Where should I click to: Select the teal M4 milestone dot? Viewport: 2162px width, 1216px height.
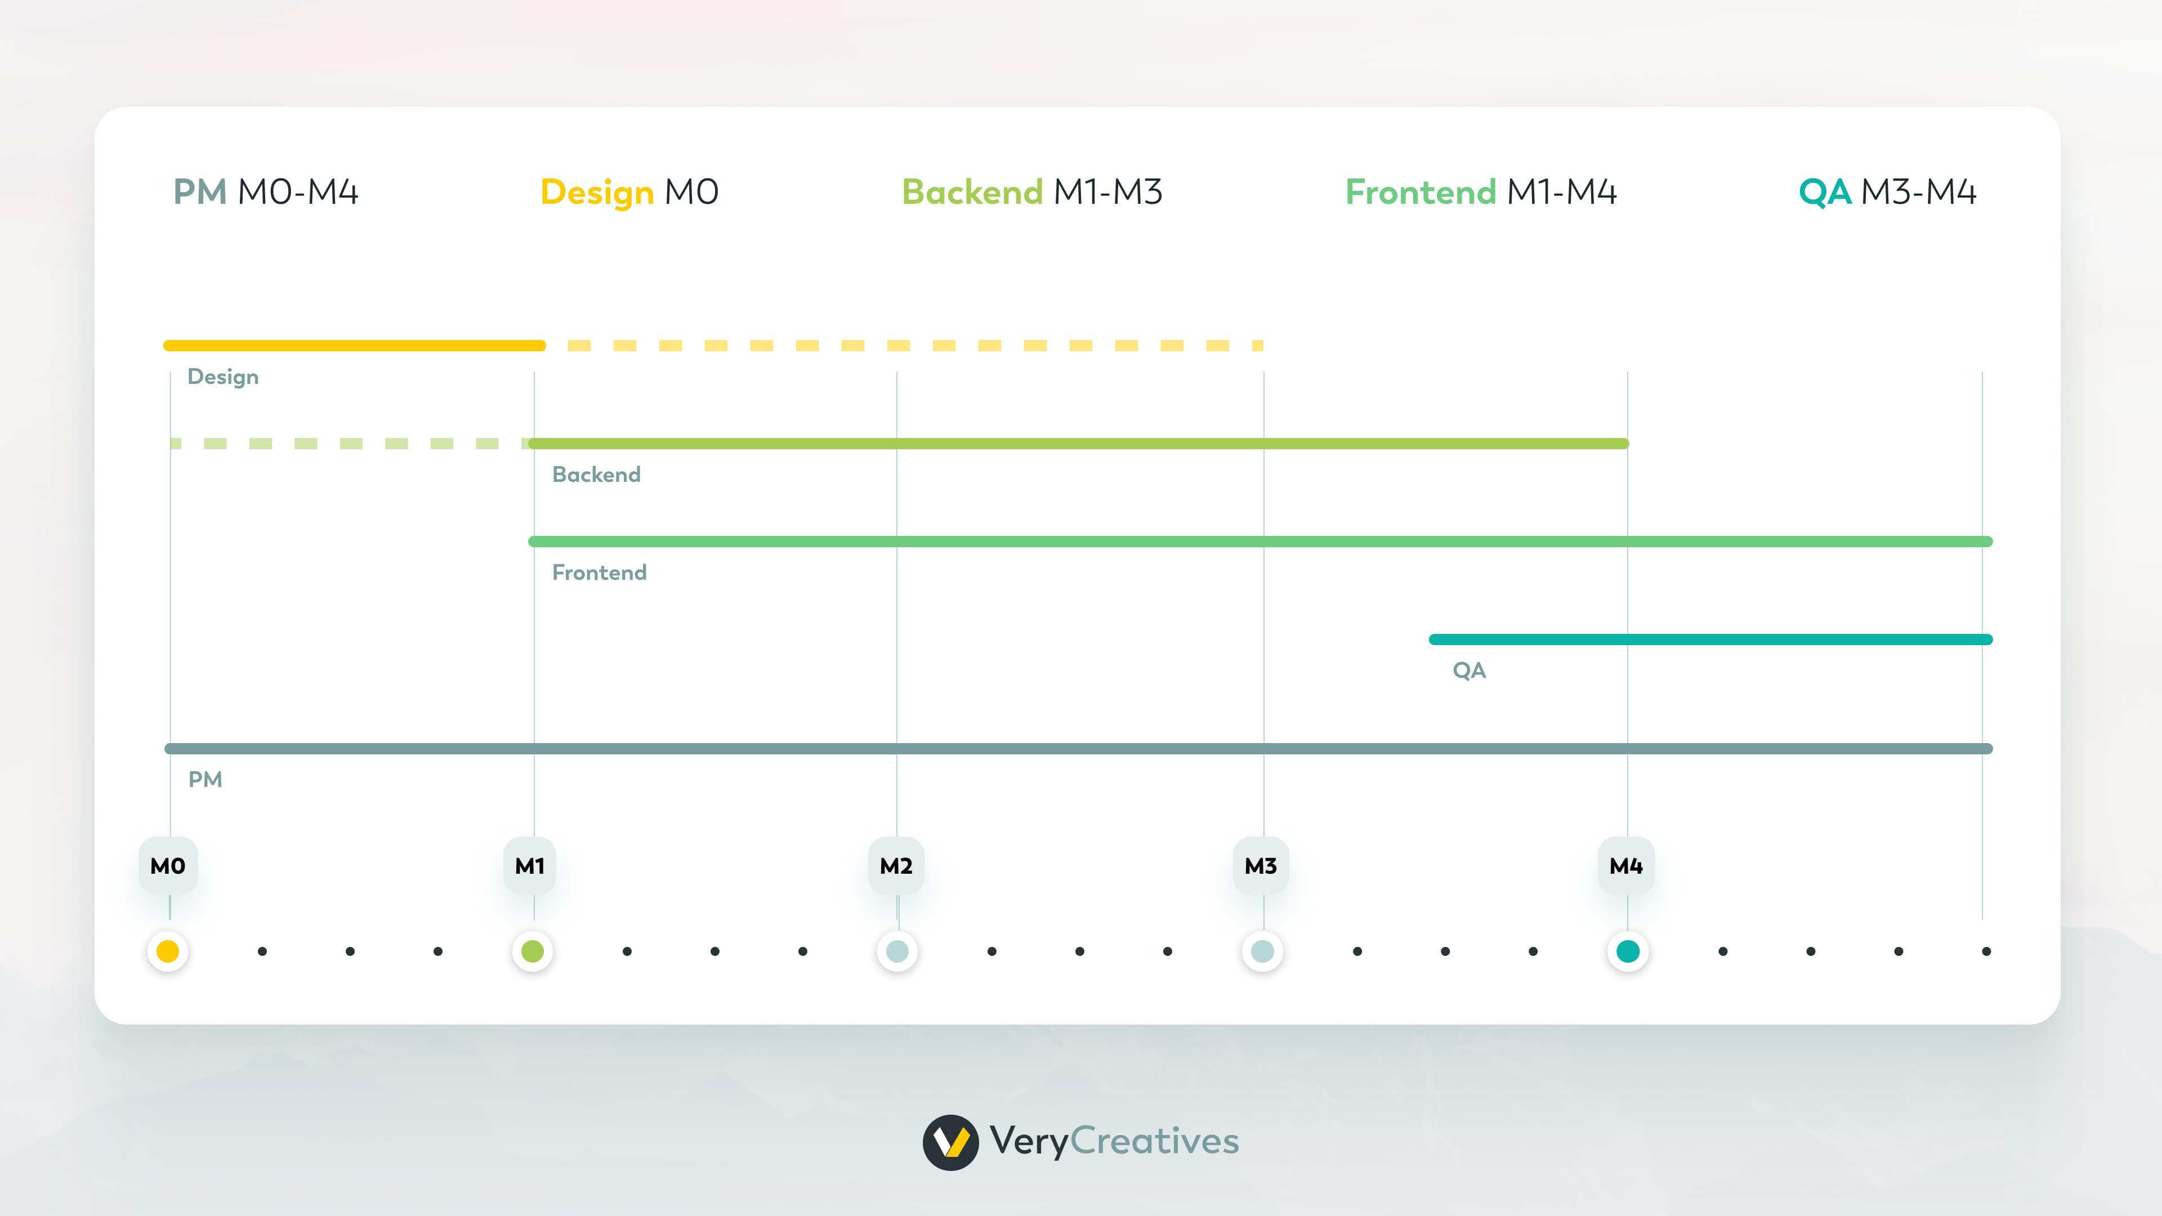[x=1627, y=951]
